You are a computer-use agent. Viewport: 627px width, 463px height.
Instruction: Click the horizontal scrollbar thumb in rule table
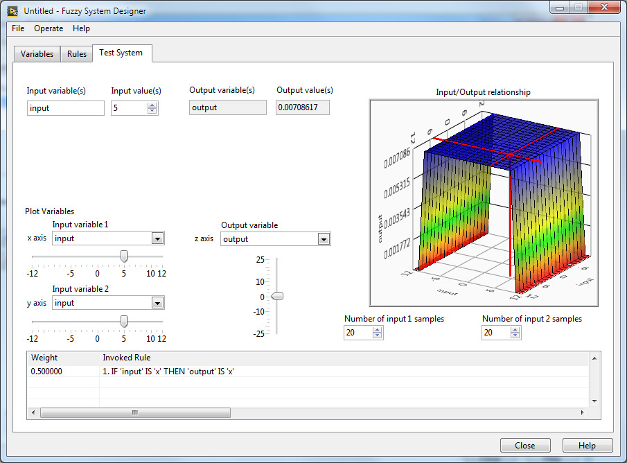pyautogui.click(x=135, y=412)
